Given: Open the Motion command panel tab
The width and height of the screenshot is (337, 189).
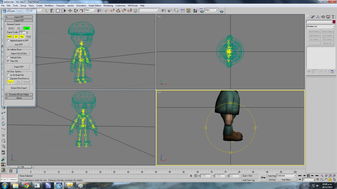Looking at the screenshot, I should (323, 17).
